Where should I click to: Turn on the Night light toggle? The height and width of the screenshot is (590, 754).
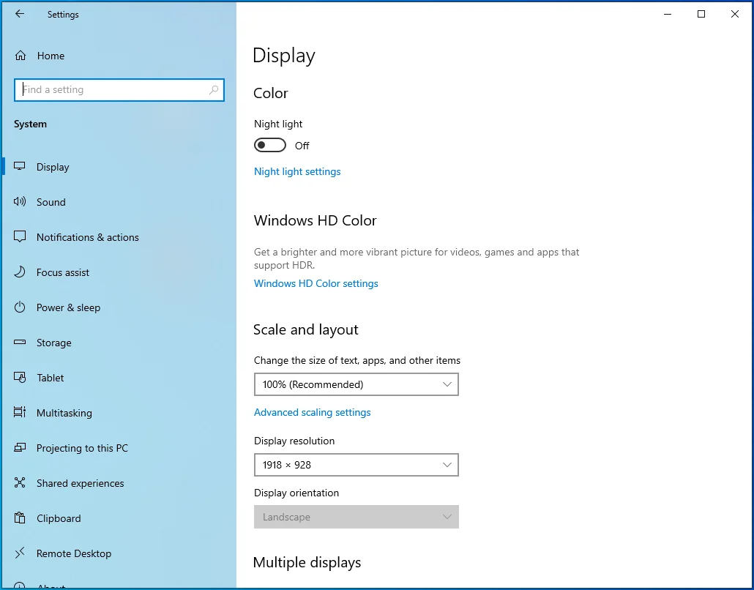[x=270, y=145]
